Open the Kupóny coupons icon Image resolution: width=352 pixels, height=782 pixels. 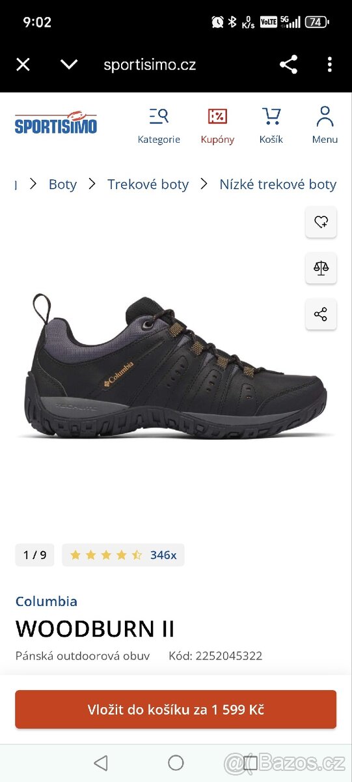point(217,125)
